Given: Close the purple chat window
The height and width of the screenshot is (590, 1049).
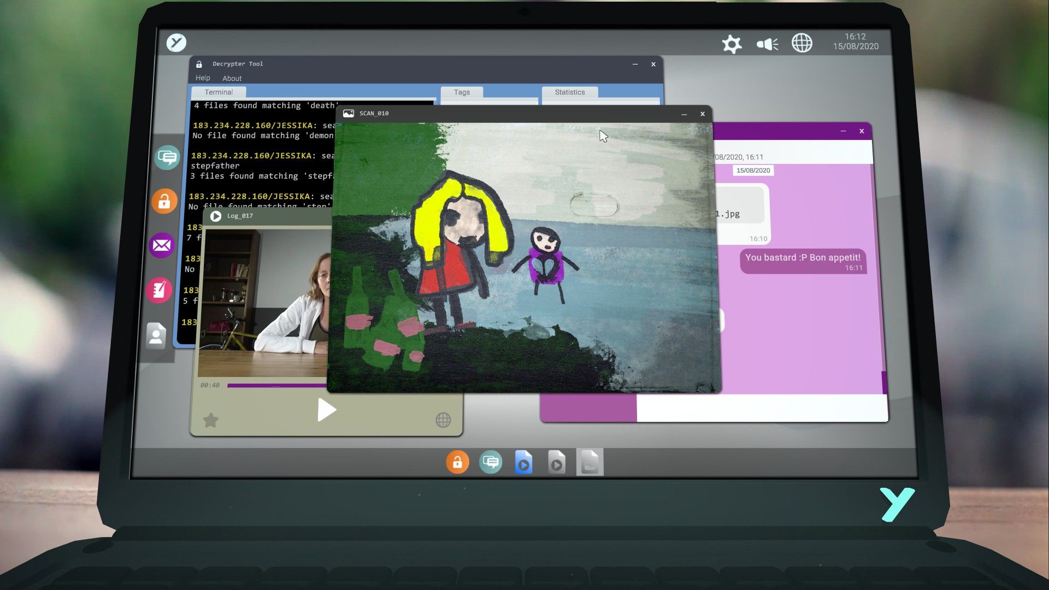Looking at the screenshot, I should pyautogui.click(x=862, y=132).
